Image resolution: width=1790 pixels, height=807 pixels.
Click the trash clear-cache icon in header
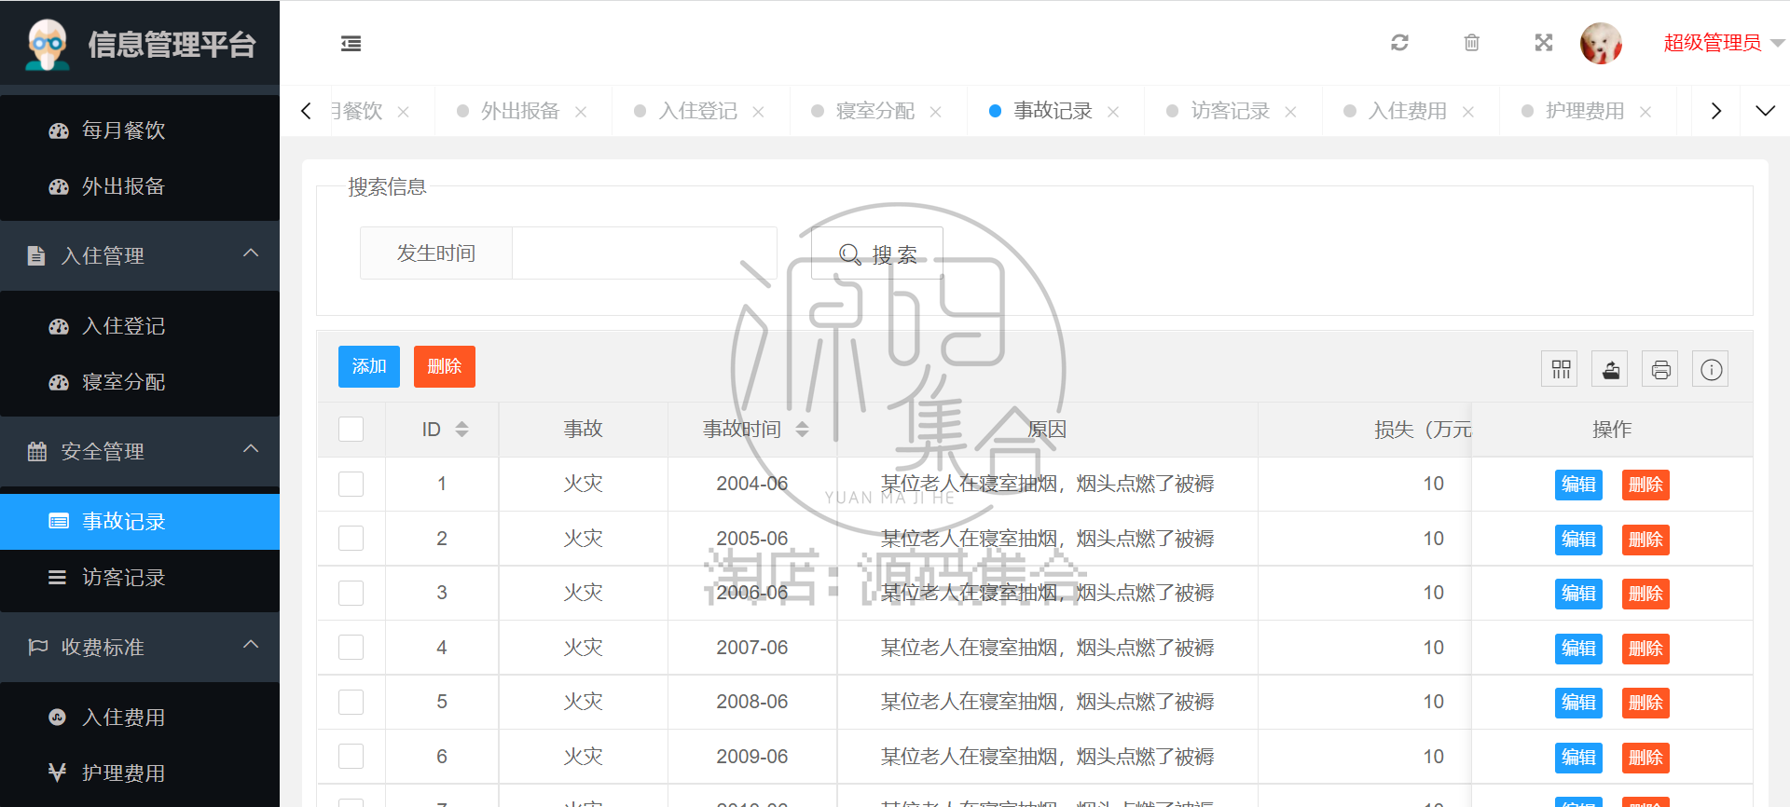1471,43
